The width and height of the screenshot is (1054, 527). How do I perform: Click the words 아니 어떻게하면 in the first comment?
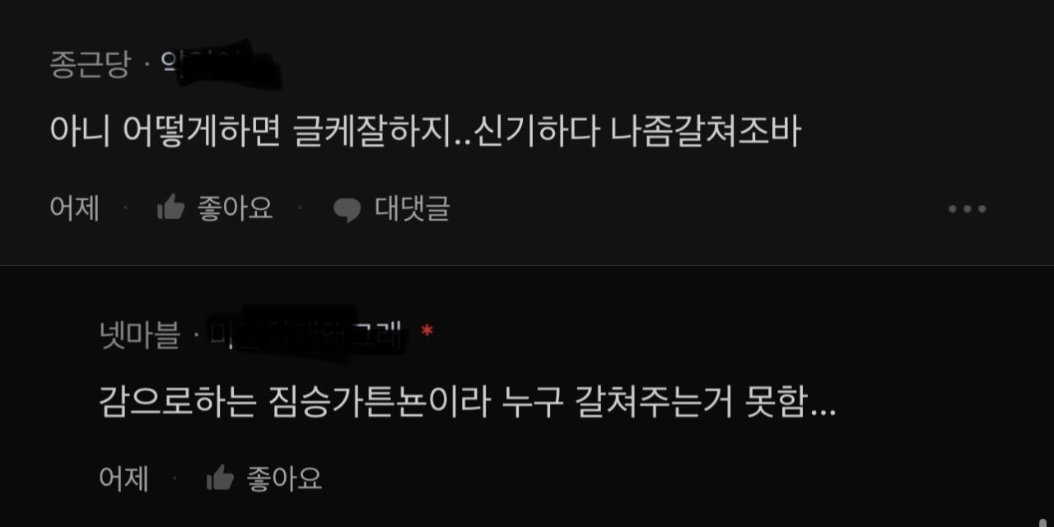166,132
